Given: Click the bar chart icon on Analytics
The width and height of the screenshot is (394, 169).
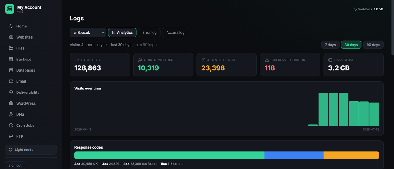Looking at the screenshot, I should pyautogui.click(x=114, y=32).
